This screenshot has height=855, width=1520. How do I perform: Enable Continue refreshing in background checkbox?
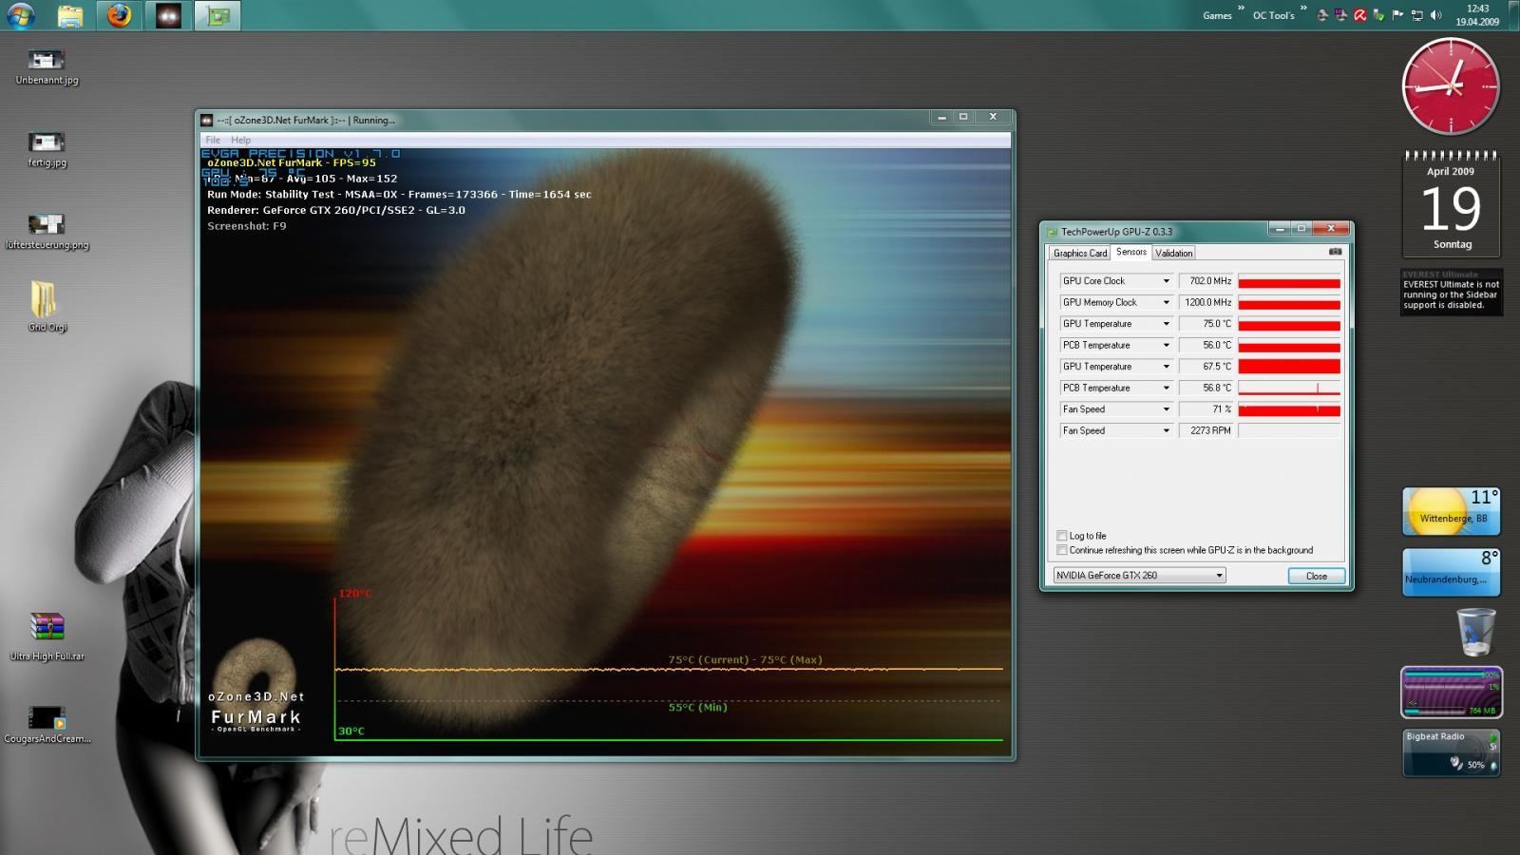pyautogui.click(x=1062, y=550)
